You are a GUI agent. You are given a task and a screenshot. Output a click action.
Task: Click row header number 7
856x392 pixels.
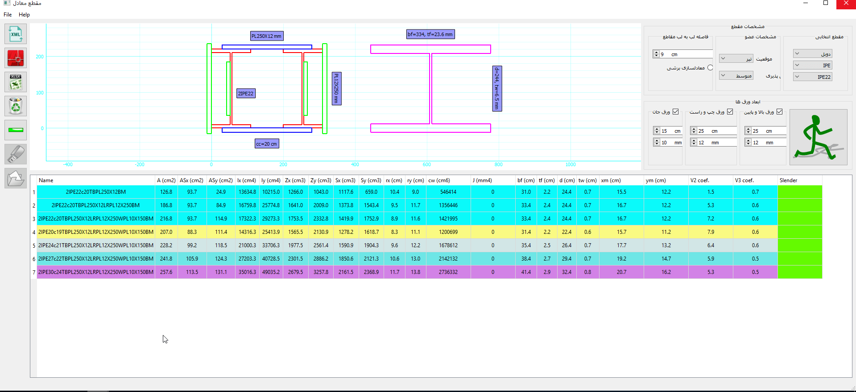pos(33,272)
